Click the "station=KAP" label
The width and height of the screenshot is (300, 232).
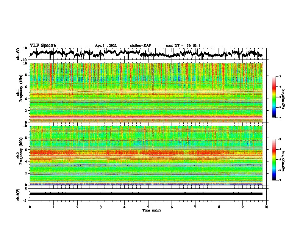pos(141,45)
